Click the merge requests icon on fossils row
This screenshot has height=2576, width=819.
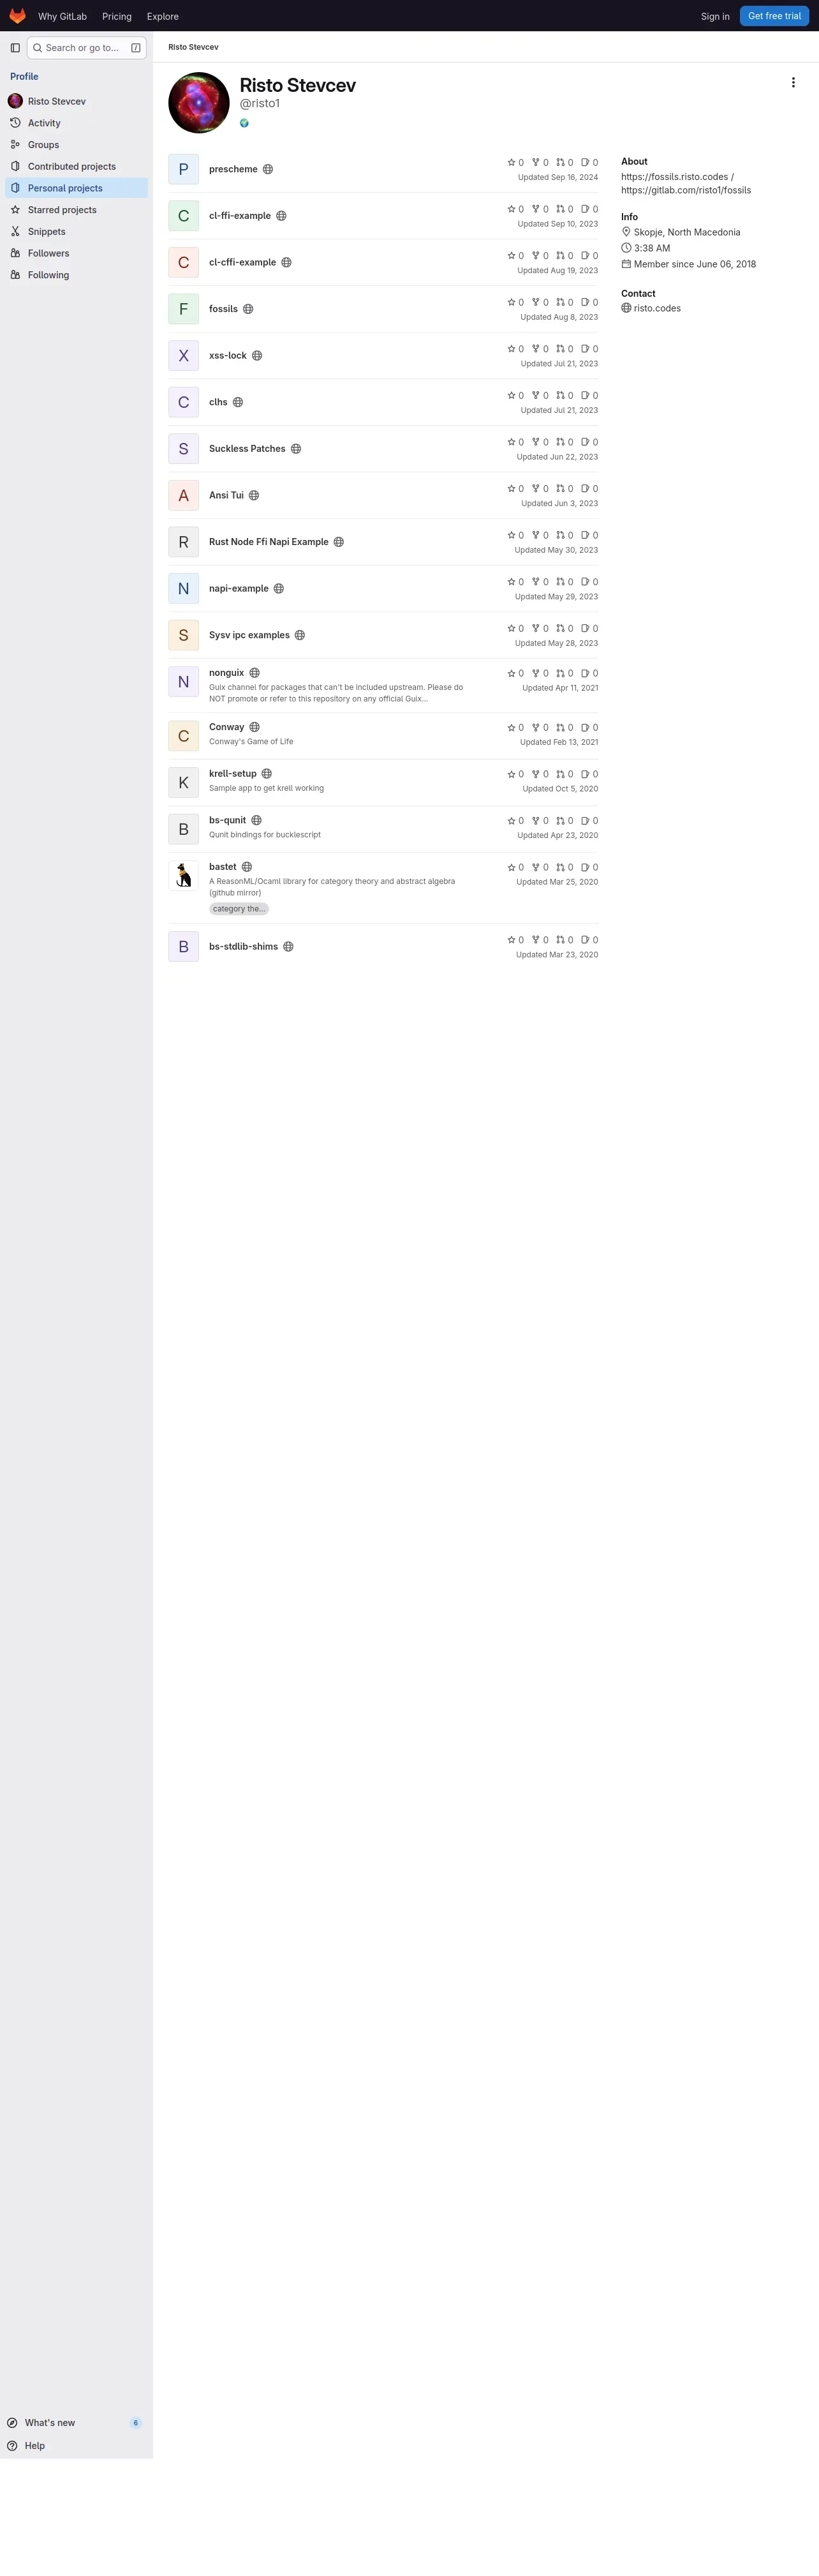pyautogui.click(x=560, y=302)
